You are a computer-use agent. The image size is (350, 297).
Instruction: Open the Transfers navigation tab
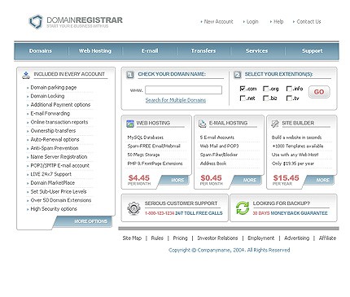pos(203,50)
